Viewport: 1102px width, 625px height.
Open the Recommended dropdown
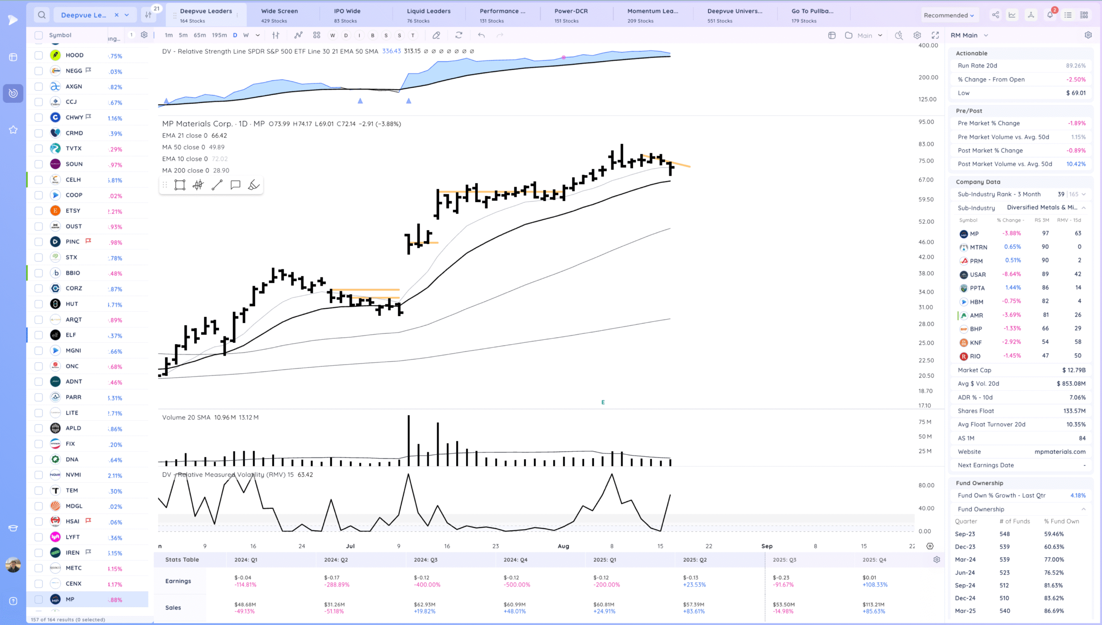pos(948,15)
